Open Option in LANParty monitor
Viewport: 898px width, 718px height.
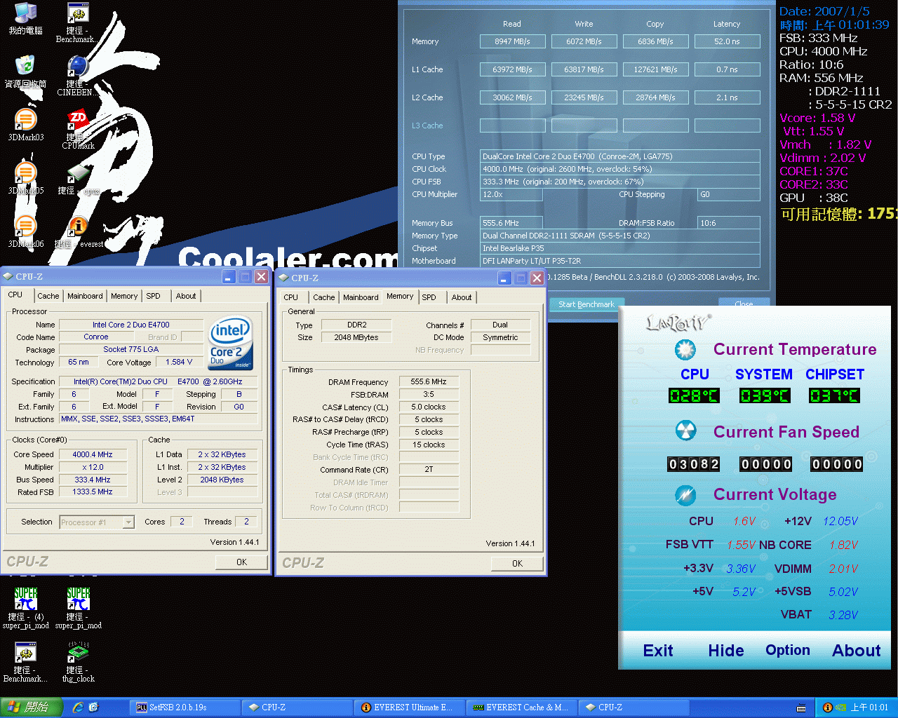788,650
